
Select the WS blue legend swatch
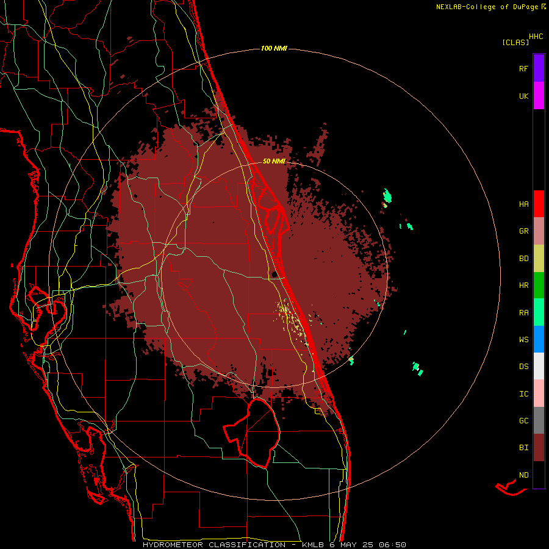[539, 339]
